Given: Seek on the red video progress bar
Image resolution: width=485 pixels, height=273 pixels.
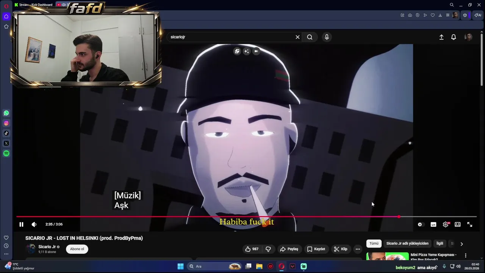Looking at the screenshot, I should tap(246, 217).
